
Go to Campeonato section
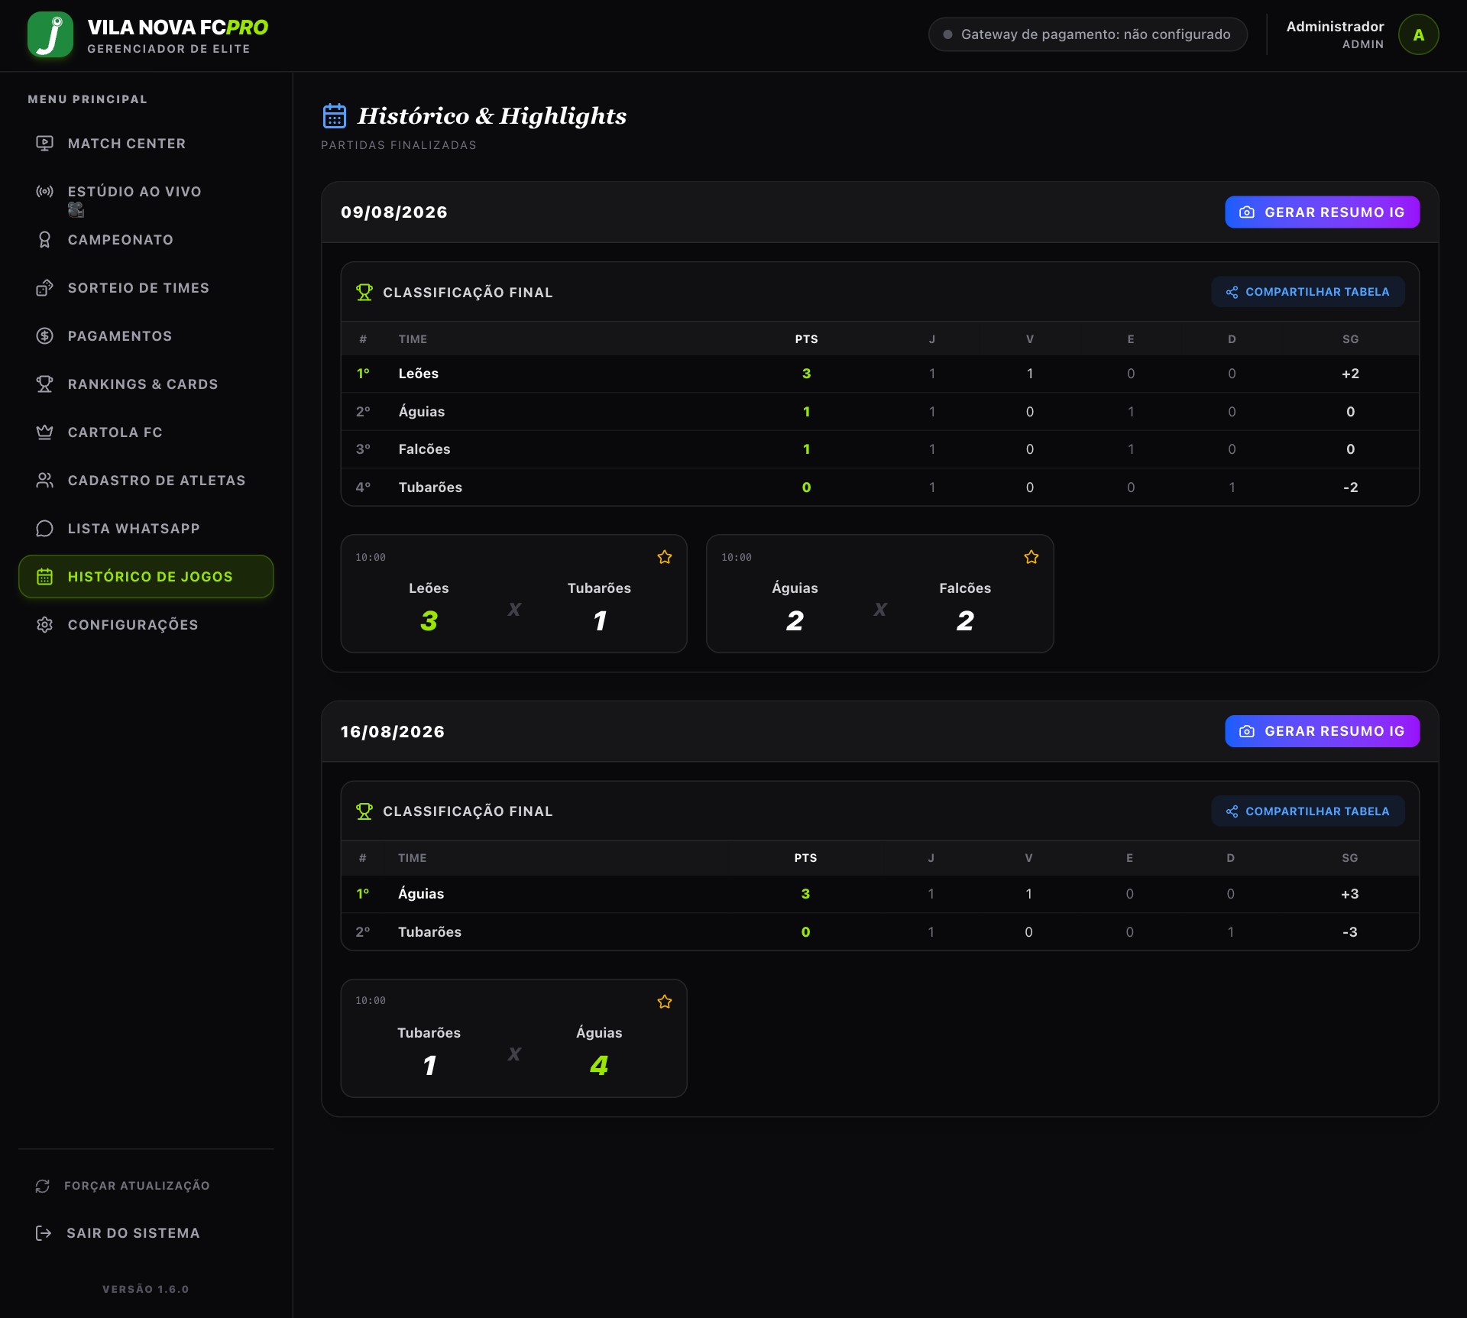146,240
